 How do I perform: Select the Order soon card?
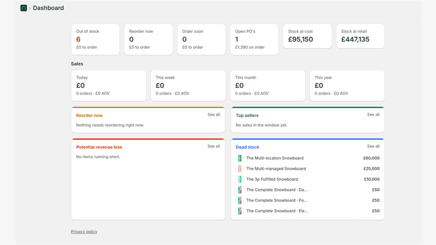201,39
